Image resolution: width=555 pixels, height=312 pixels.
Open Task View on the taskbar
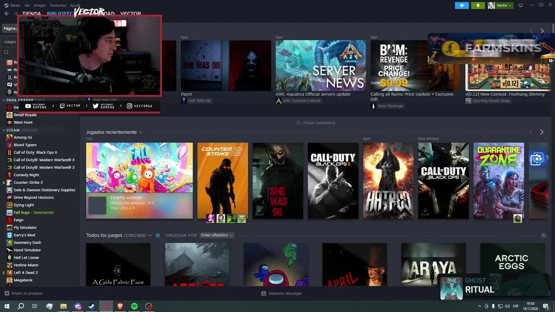[x=35, y=306]
